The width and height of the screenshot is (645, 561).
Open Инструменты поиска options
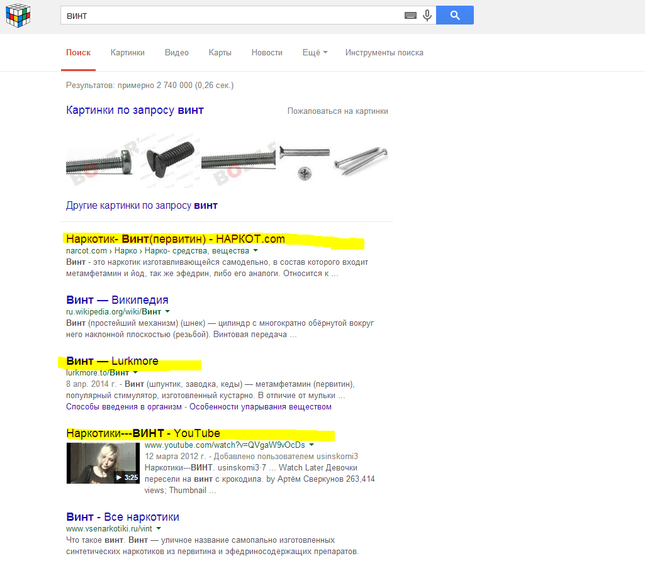[384, 53]
